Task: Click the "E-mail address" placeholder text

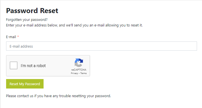Action: (21, 46)
